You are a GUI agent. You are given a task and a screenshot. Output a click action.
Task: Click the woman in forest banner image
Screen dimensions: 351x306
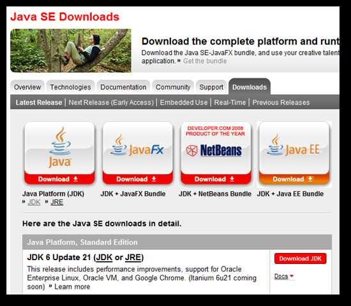pos(71,50)
